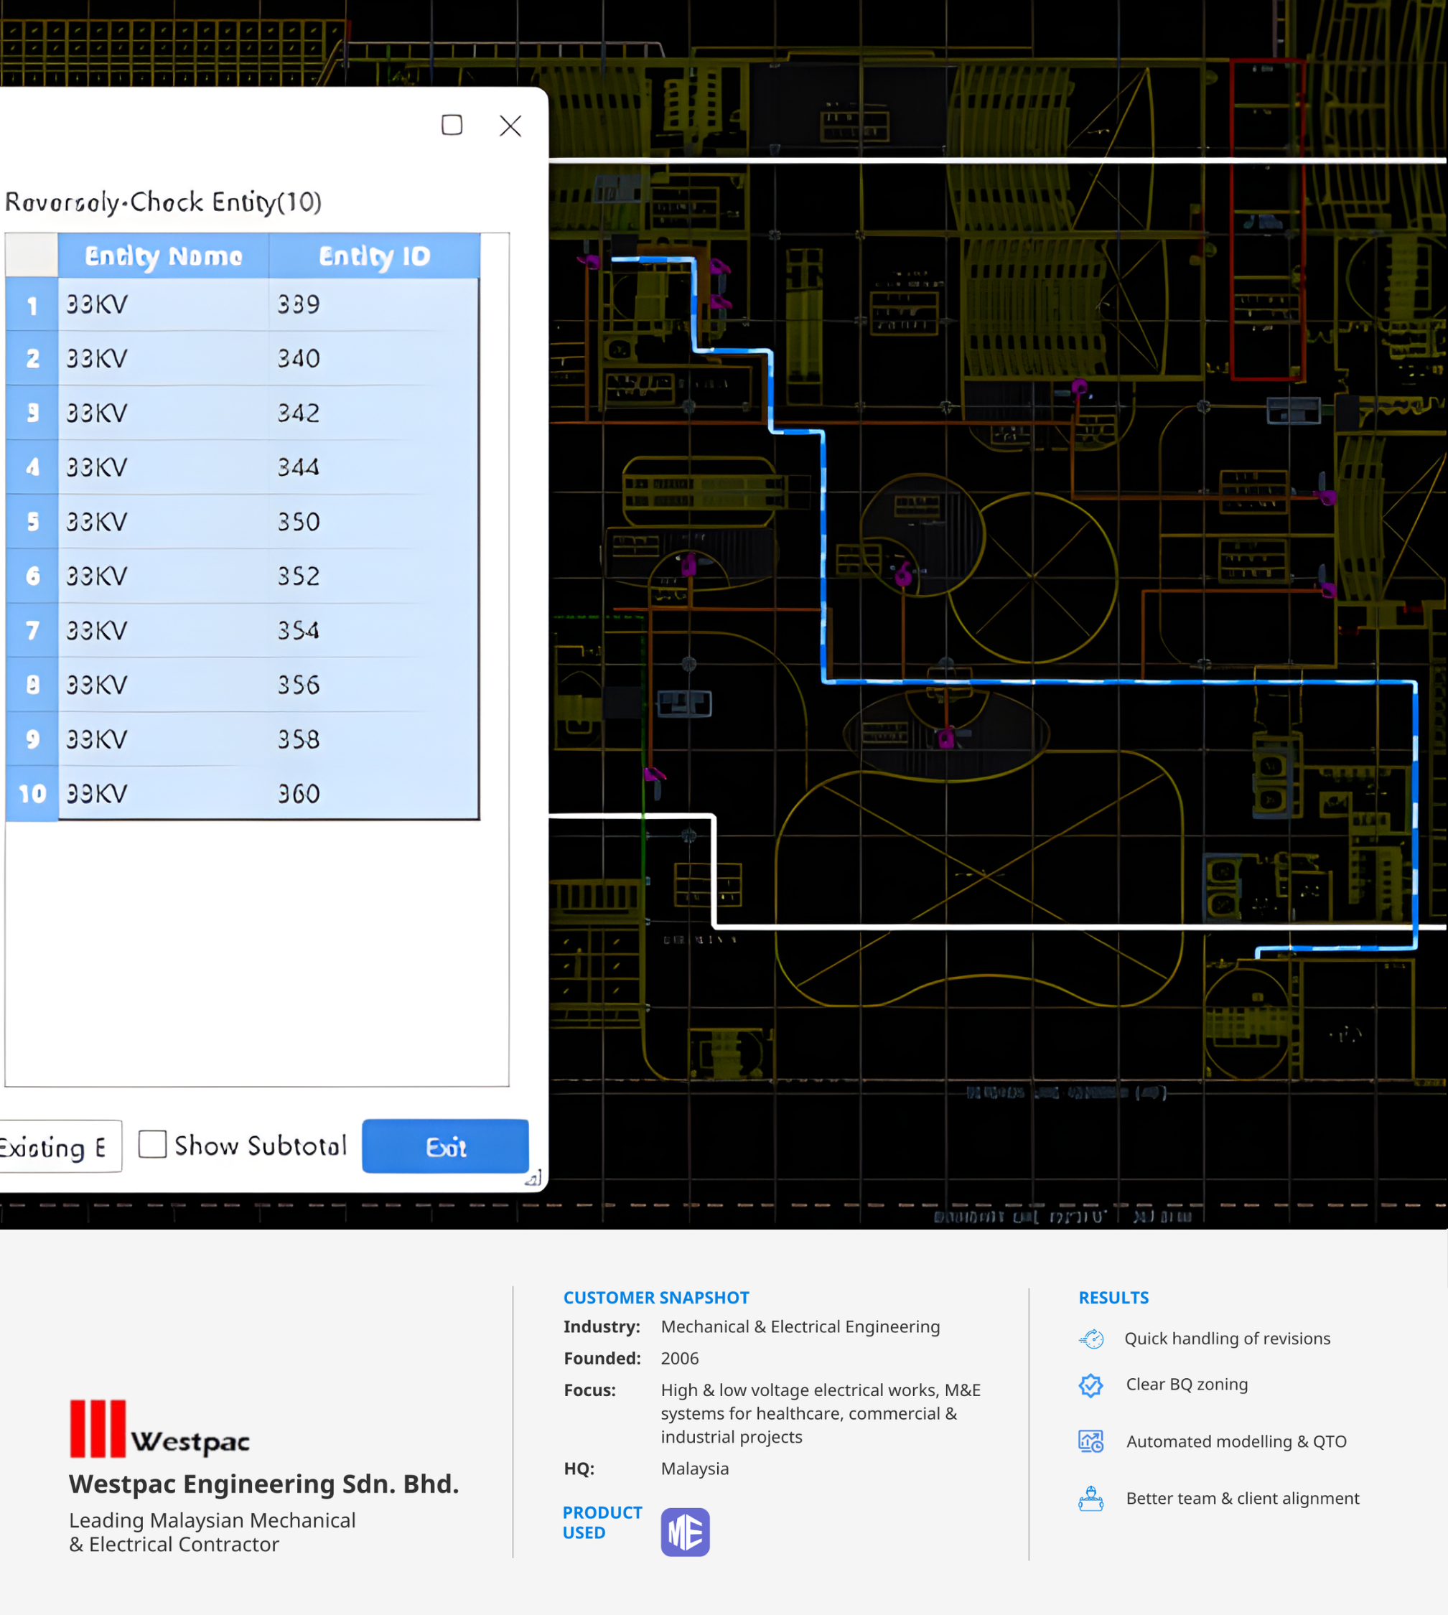Click the Clear BQ zoning badge icon
The width and height of the screenshot is (1448, 1615).
click(x=1090, y=1385)
